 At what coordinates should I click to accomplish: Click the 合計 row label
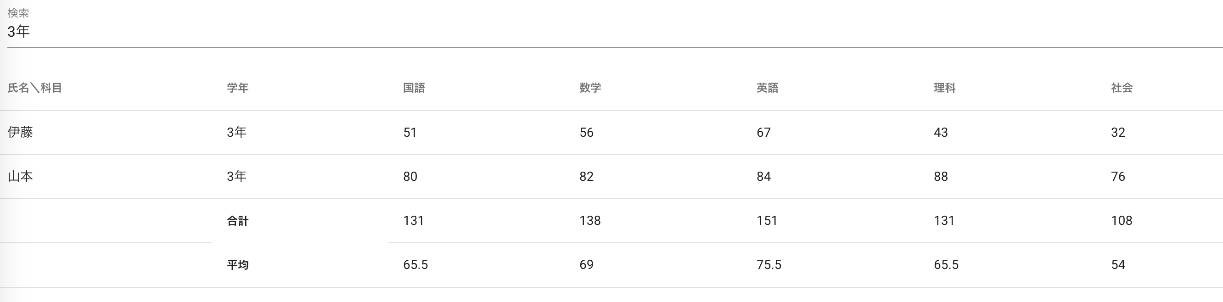coord(237,221)
